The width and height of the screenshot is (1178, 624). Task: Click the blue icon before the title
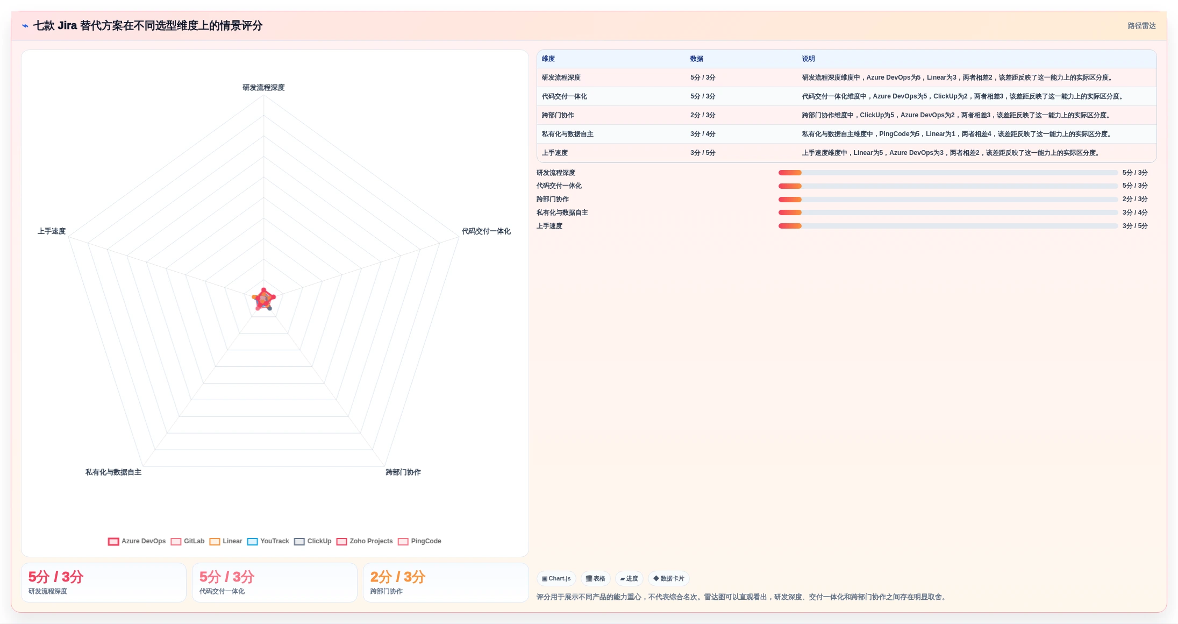coord(25,26)
